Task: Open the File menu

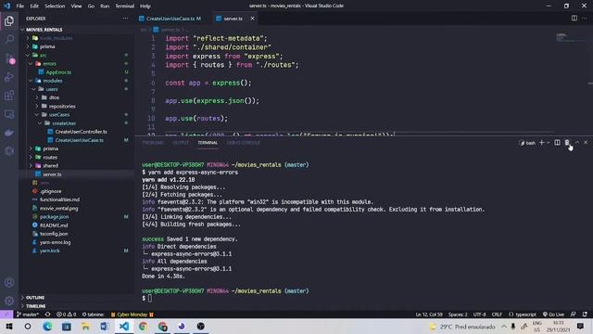Action: click(x=20, y=6)
